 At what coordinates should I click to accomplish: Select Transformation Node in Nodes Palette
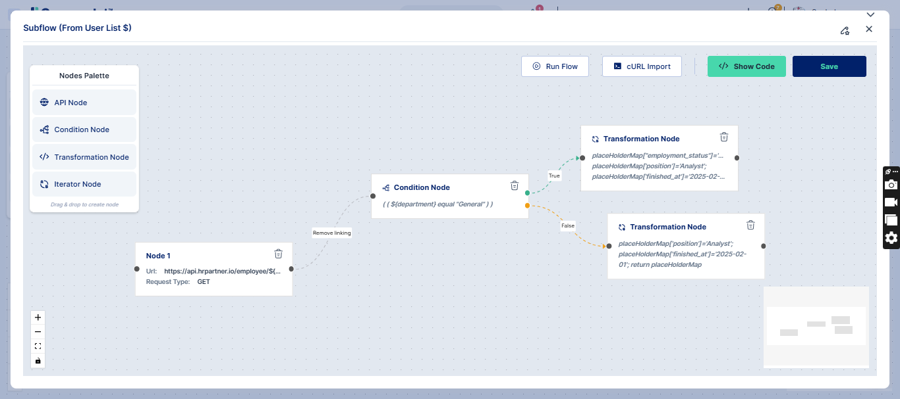tap(84, 157)
